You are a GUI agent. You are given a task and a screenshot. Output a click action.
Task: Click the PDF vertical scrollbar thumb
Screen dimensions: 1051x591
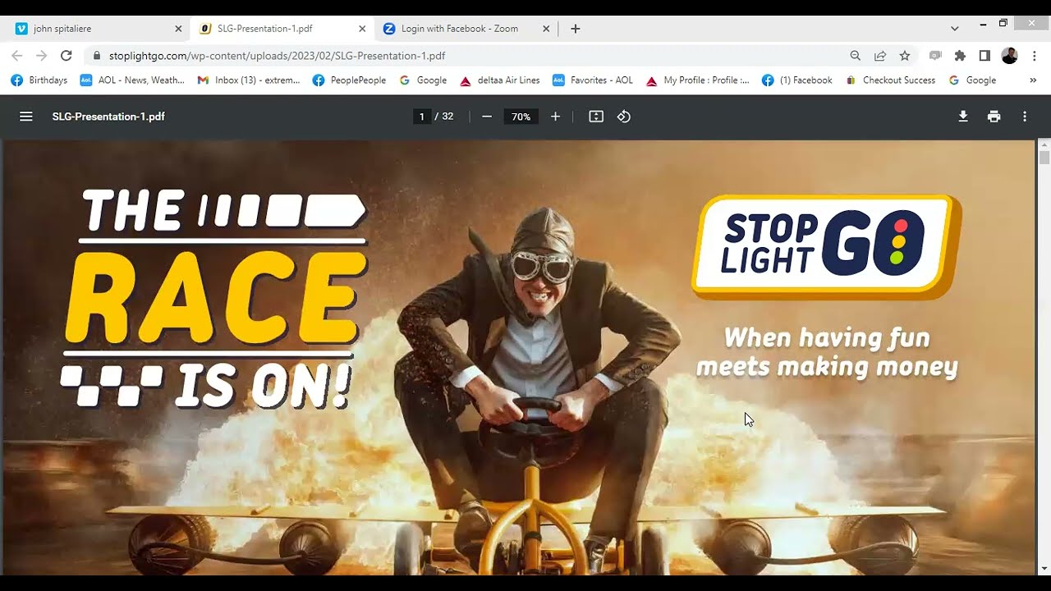1044,158
